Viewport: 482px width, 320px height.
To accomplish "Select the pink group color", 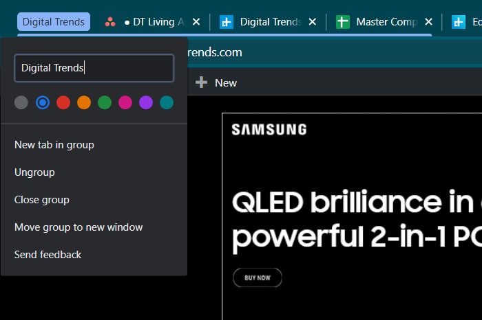I will click(x=125, y=102).
